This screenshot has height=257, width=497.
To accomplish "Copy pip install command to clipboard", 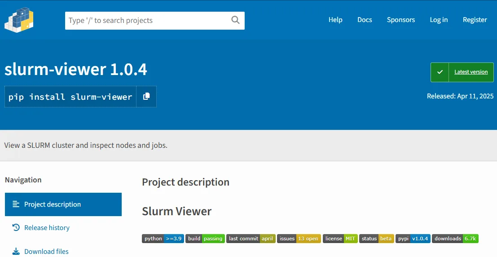I will coord(146,97).
